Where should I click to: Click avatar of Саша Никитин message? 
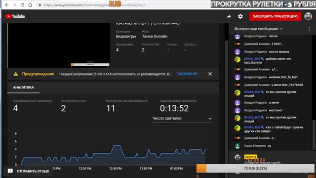tap(237, 146)
